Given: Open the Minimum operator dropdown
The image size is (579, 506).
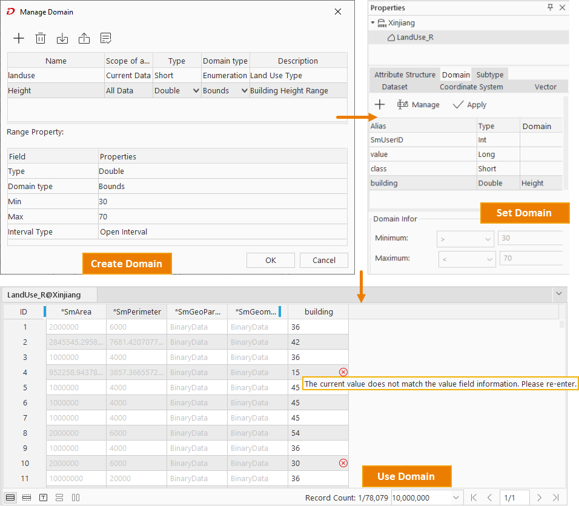Looking at the screenshot, I should [x=465, y=239].
